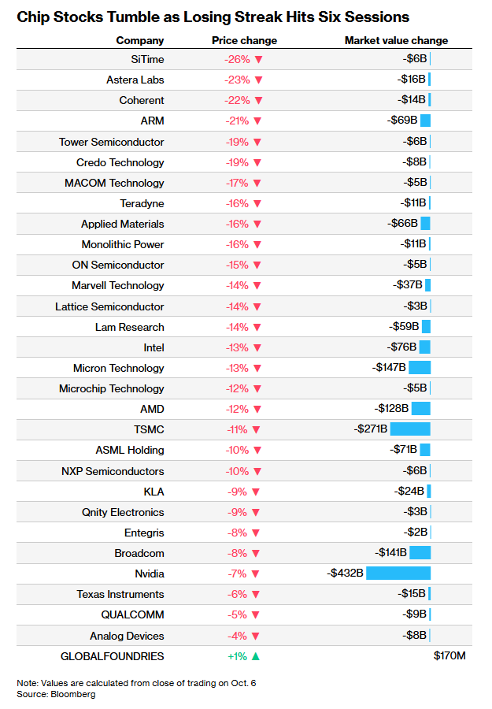Viewport: 492px width, 709px height.
Task: Click the Company column header
Action: pyautogui.click(x=140, y=41)
